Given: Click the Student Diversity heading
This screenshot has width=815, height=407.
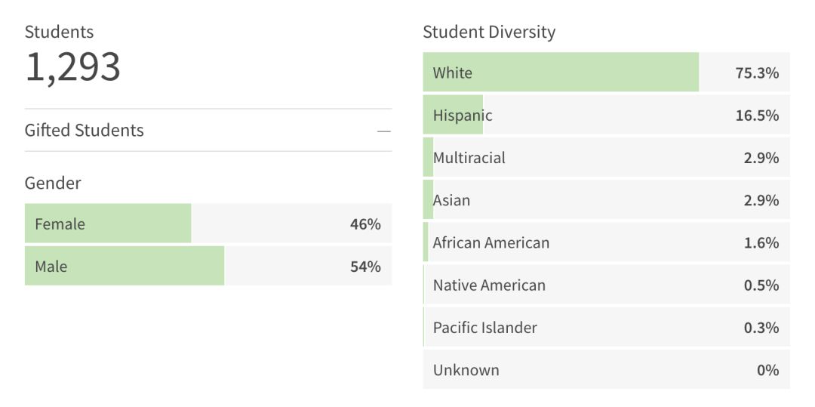Looking at the screenshot, I should [488, 32].
